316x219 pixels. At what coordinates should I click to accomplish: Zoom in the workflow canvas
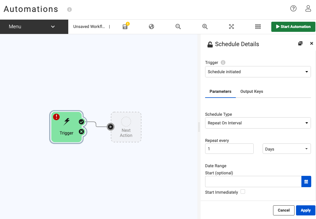pos(205,27)
